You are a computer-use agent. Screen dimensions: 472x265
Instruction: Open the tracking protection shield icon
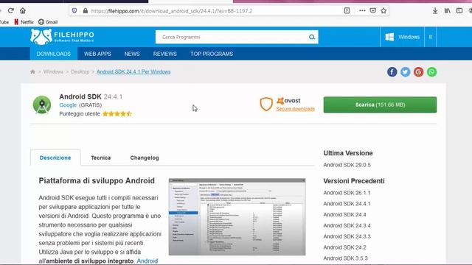click(74, 11)
